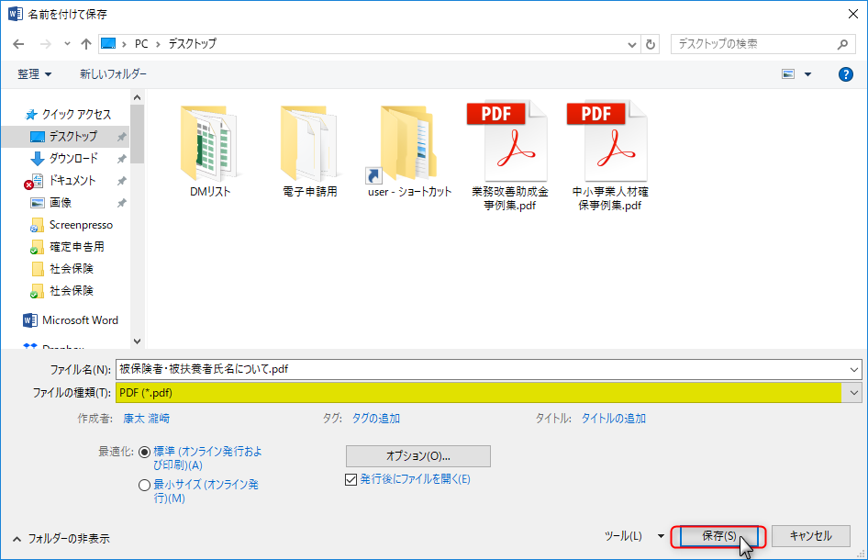Open the オプション button

point(417,456)
